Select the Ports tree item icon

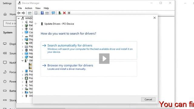pos(26,71)
